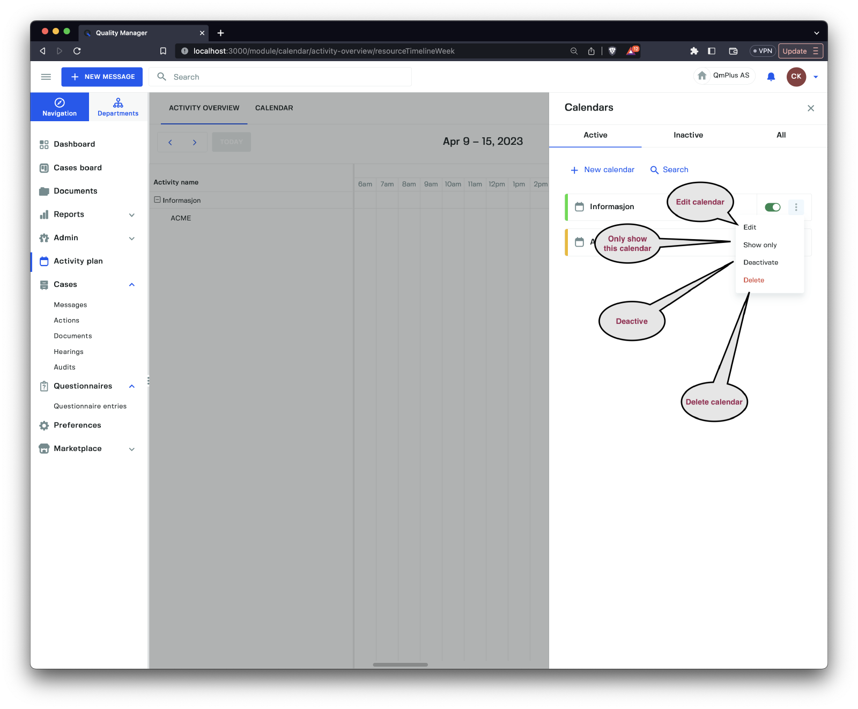
Task: Switch to Departments sidebar view
Action: tap(118, 107)
